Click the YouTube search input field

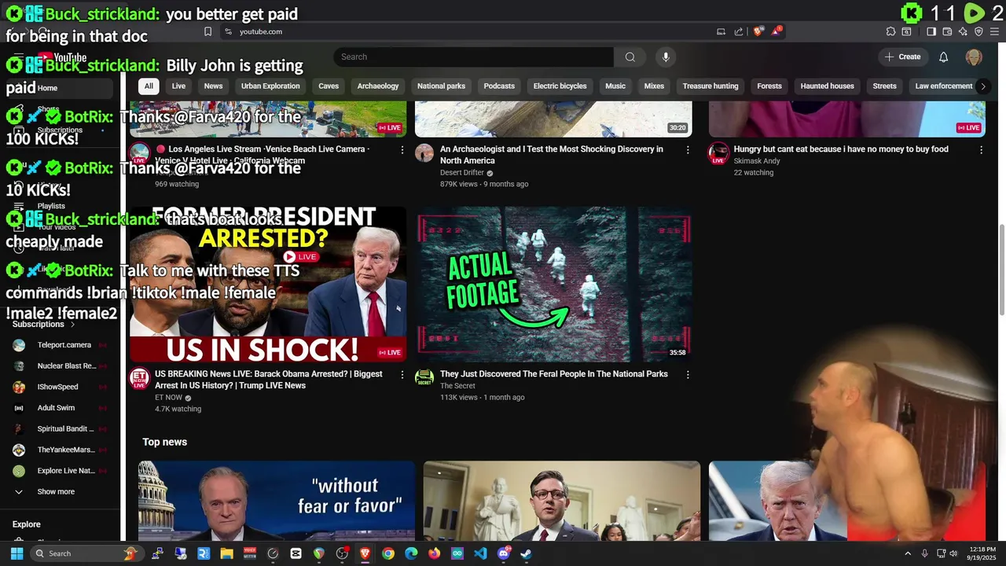point(474,57)
